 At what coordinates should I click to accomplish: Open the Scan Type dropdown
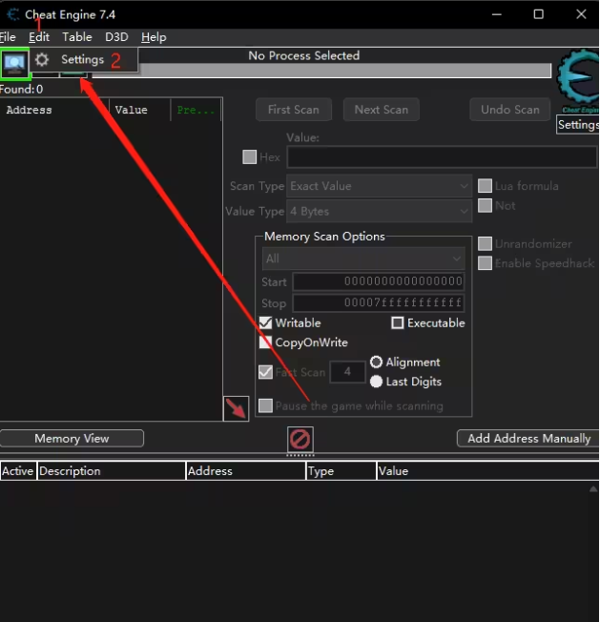click(379, 186)
